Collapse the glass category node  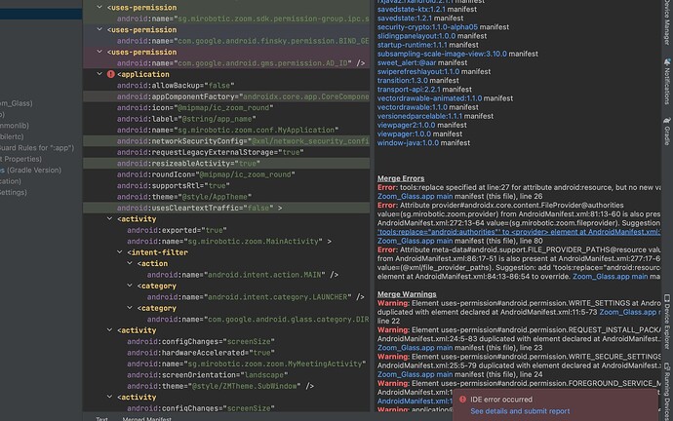pyautogui.click(x=130, y=308)
